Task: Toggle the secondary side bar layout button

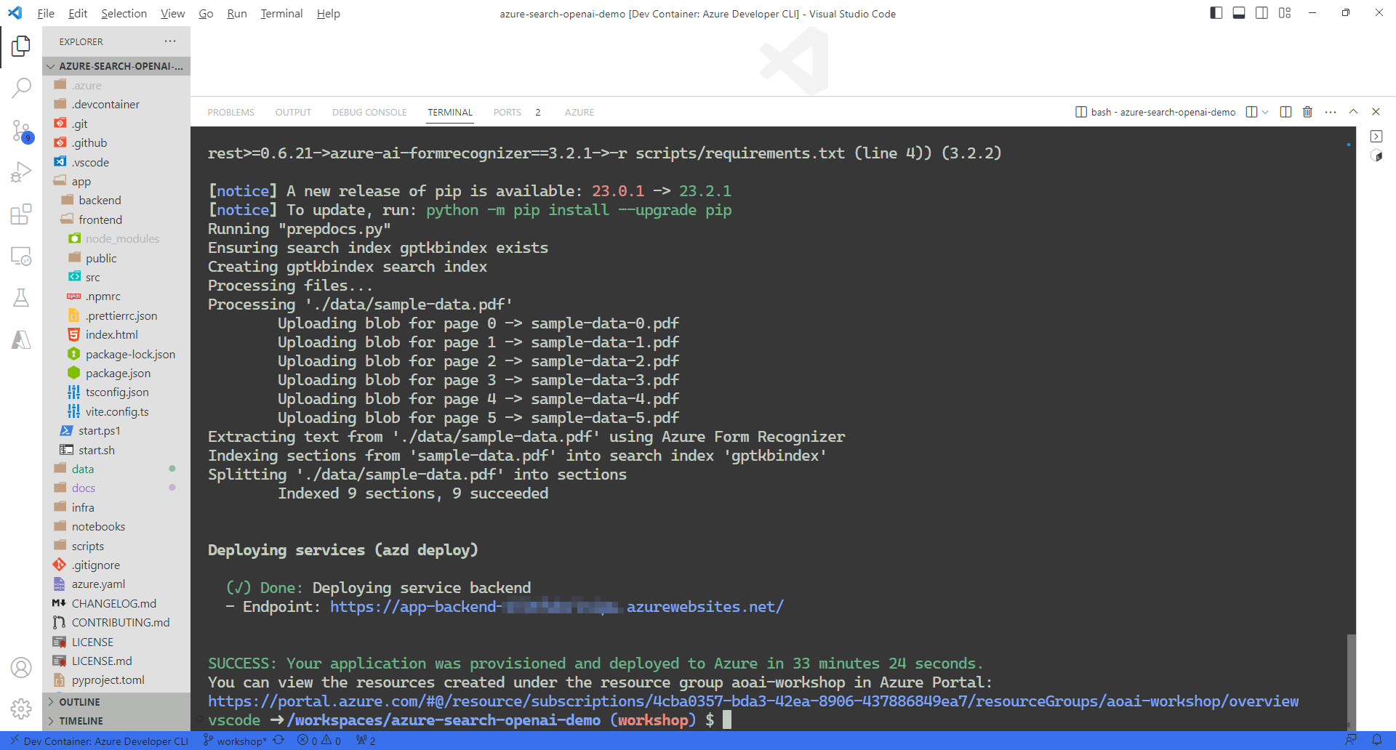Action: point(1261,13)
